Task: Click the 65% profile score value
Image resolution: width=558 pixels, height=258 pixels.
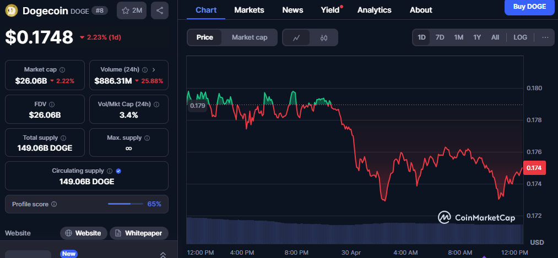Action: (x=154, y=204)
